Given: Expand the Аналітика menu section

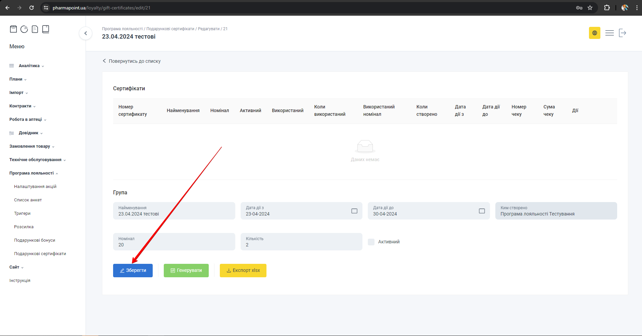Looking at the screenshot, I should [29, 66].
